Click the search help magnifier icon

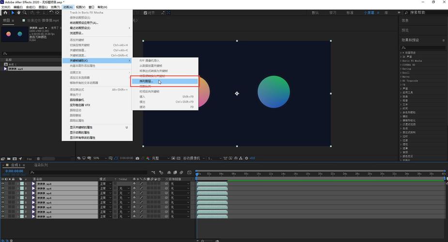click(406, 13)
